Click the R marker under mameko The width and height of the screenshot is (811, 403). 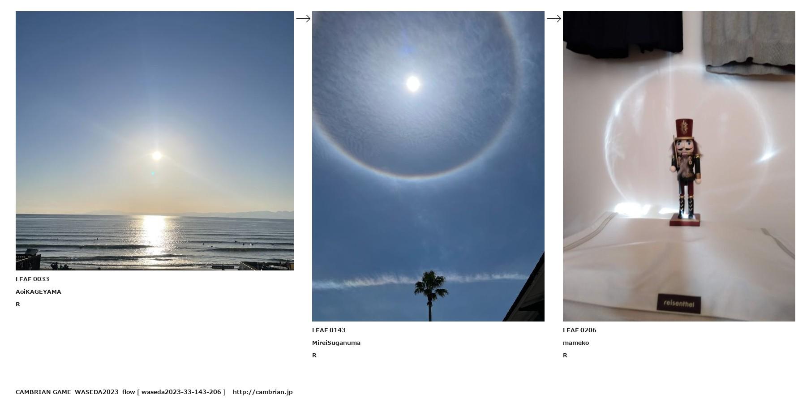click(x=565, y=355)
